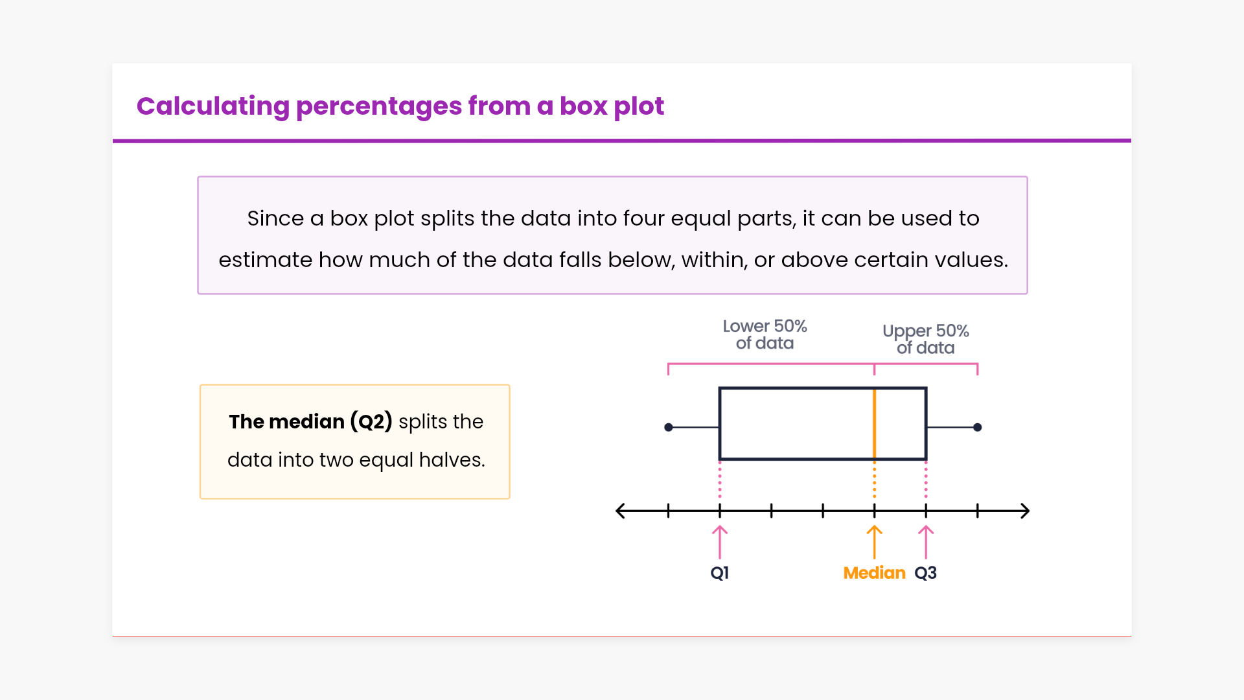Image resolution: width=1244 pixels, height=700 pixels.
Task: Click the maximum value dot on right whisker
Action: tap(978, 427)
